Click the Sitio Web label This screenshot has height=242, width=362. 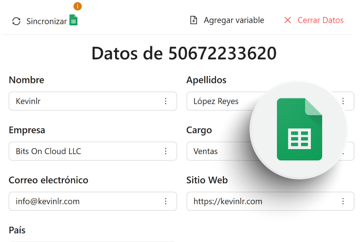click(x=207, y=180)
